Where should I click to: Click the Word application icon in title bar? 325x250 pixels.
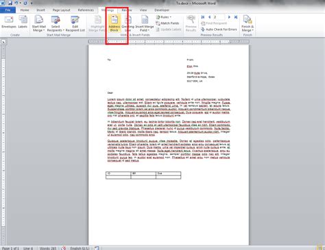pos(3,3)
